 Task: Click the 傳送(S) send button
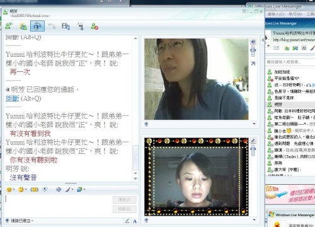click(x=125, y=199)
